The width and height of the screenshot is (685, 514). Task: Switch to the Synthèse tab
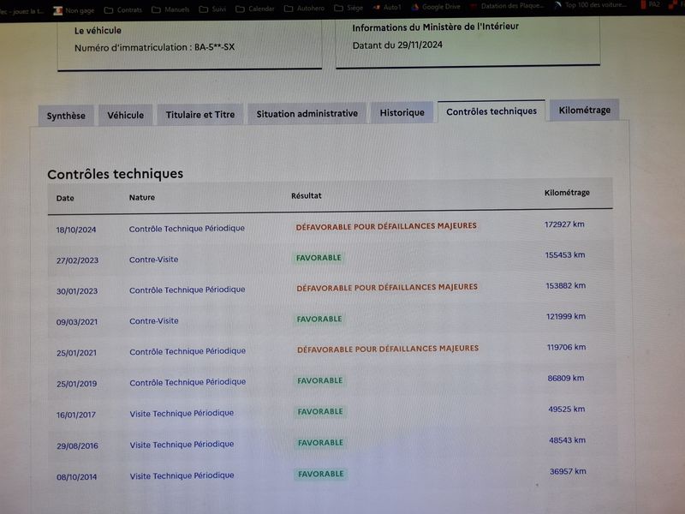[66, 116]
